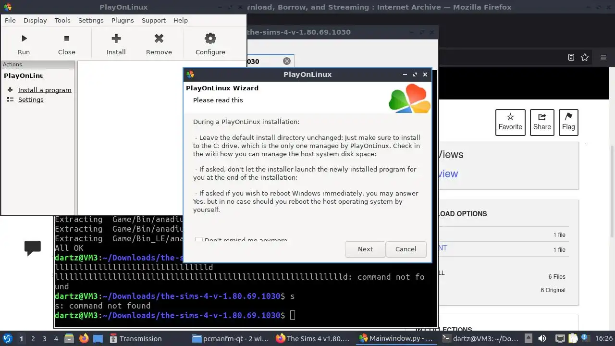This screenshot has height=346, width=615.
Task: Maximize the PlayOnLinux Wizard dialog
Action: coord(415,74)
